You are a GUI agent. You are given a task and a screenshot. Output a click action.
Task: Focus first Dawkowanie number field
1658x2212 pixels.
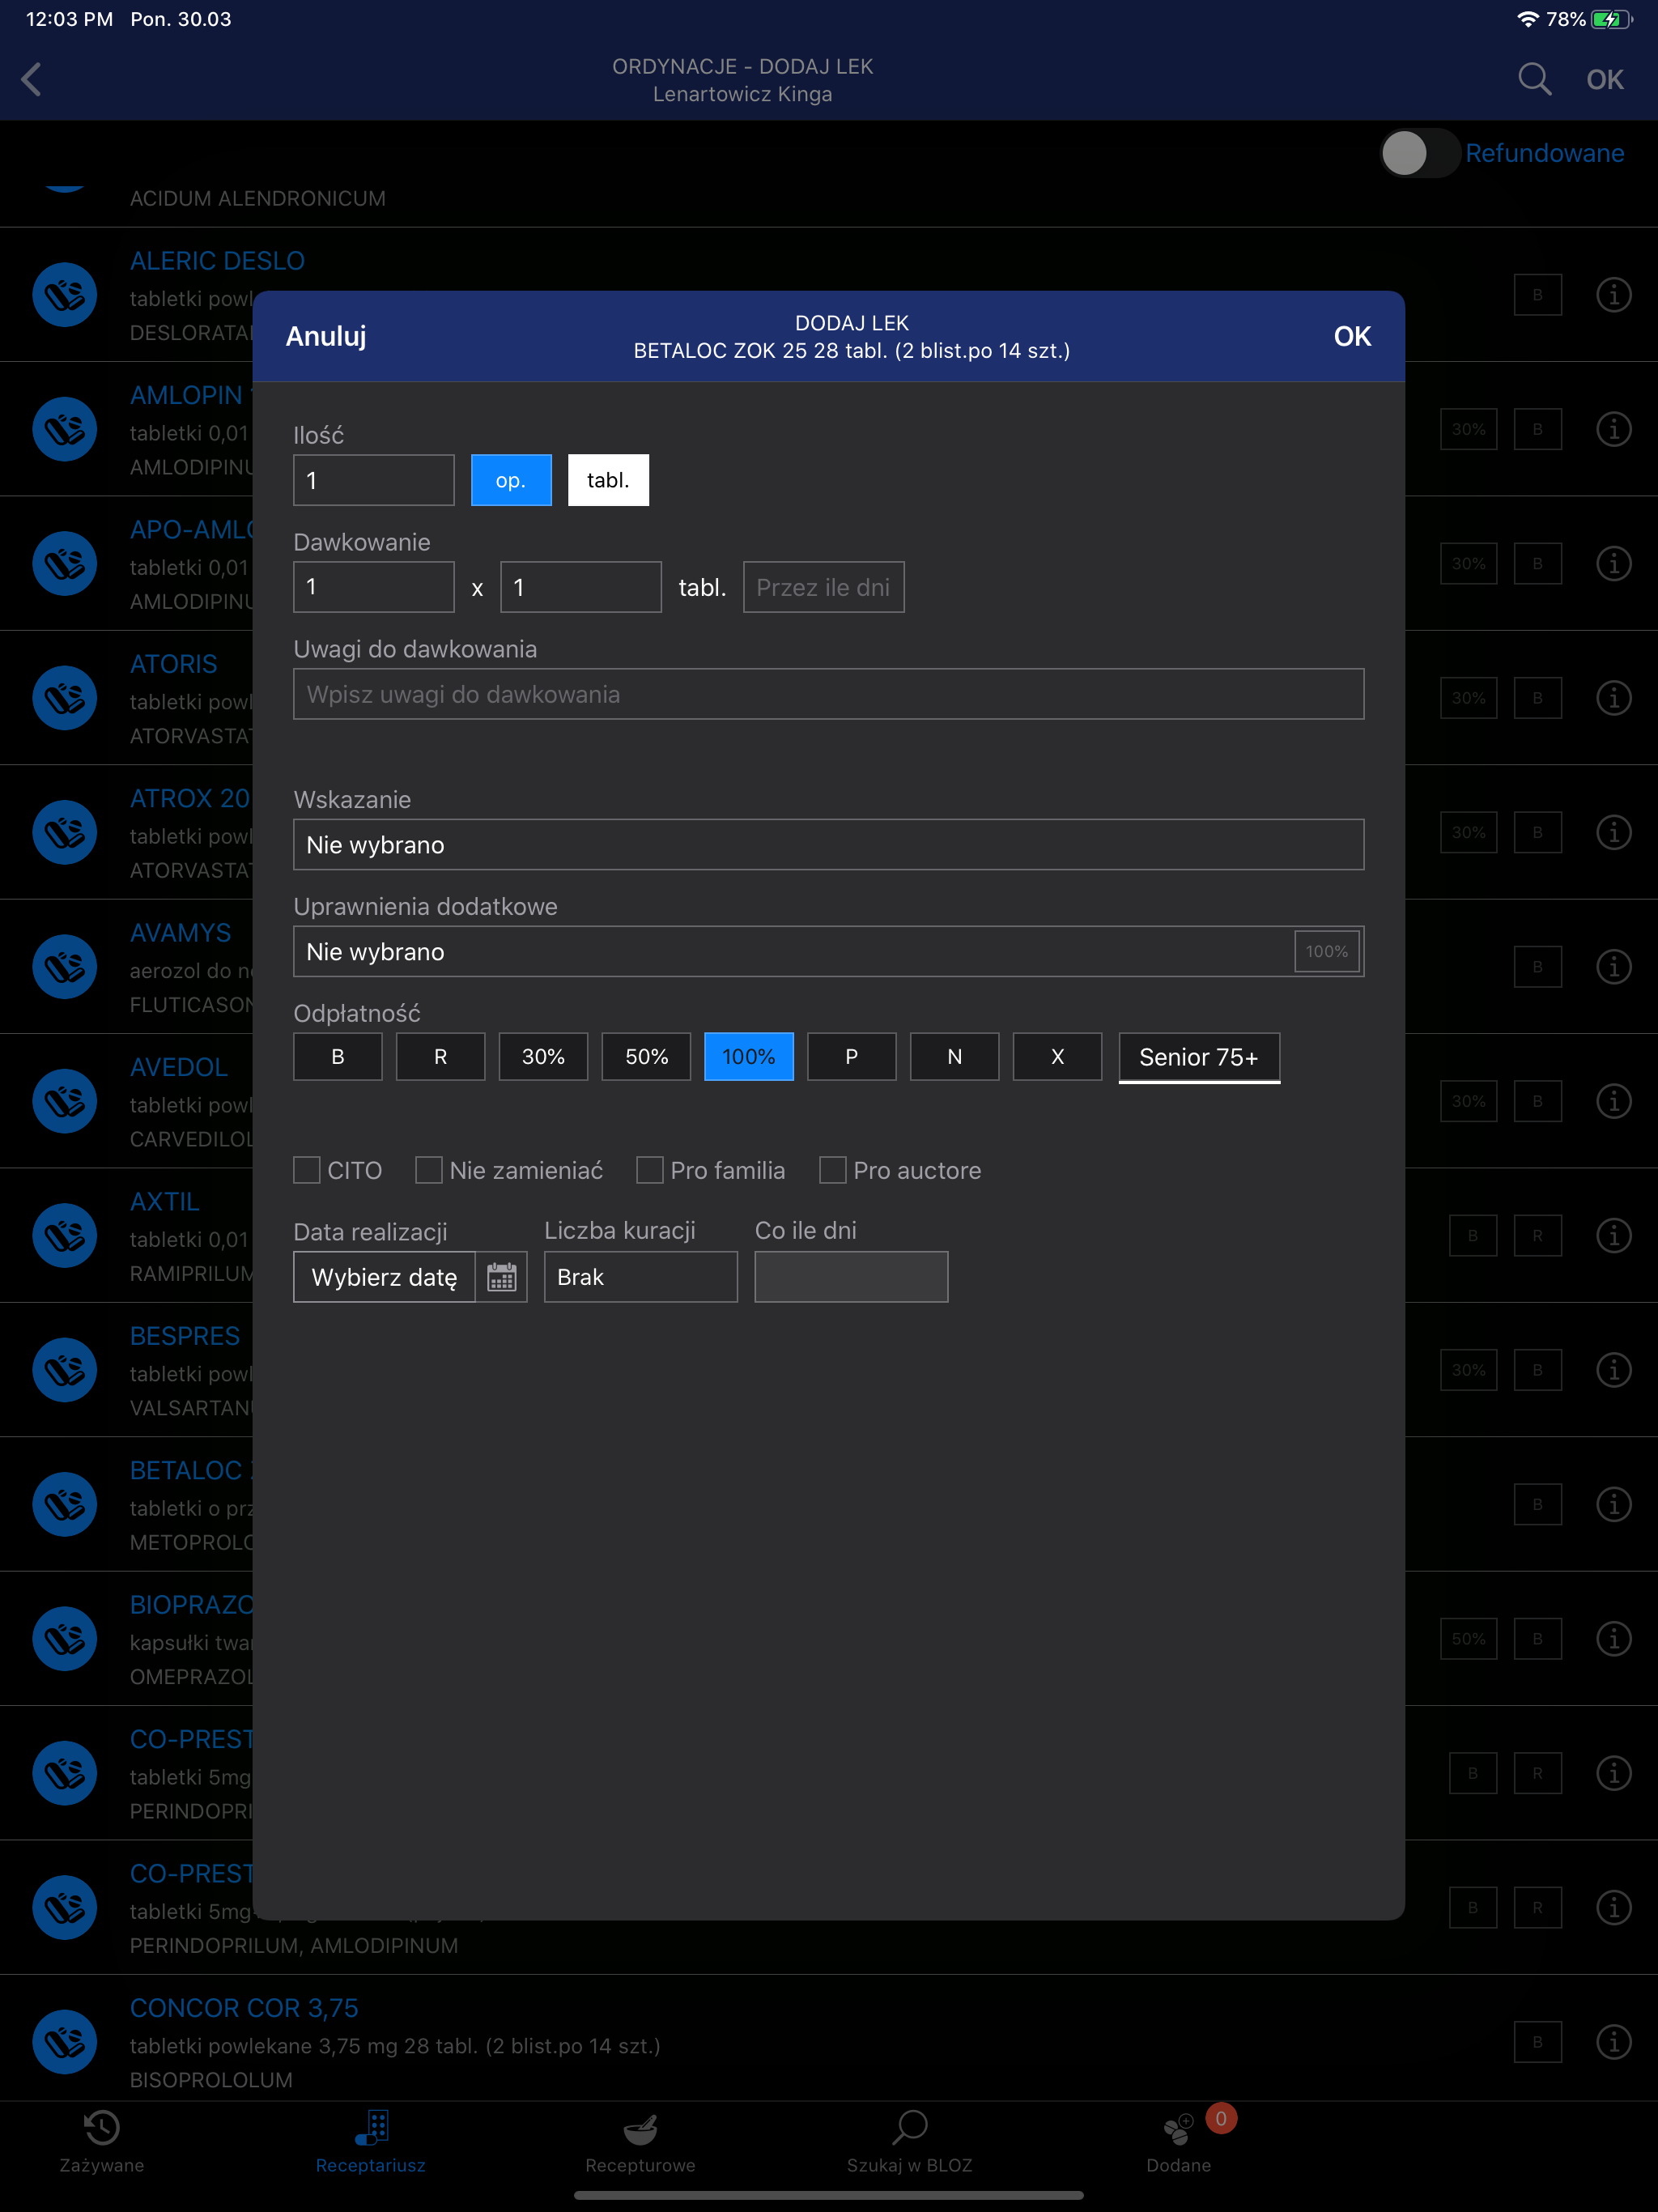click(x=374, y=587)
